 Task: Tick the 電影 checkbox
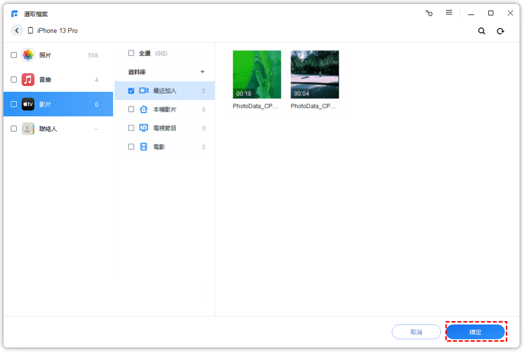click(x=131, y=147)
